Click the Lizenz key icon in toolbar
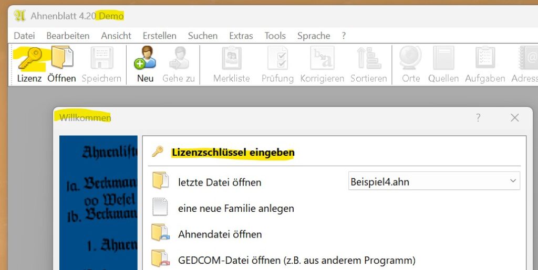This screenshot has width=538, height=270. 29,59
